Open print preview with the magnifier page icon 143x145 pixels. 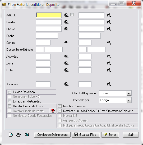click(x=11, y=135)
